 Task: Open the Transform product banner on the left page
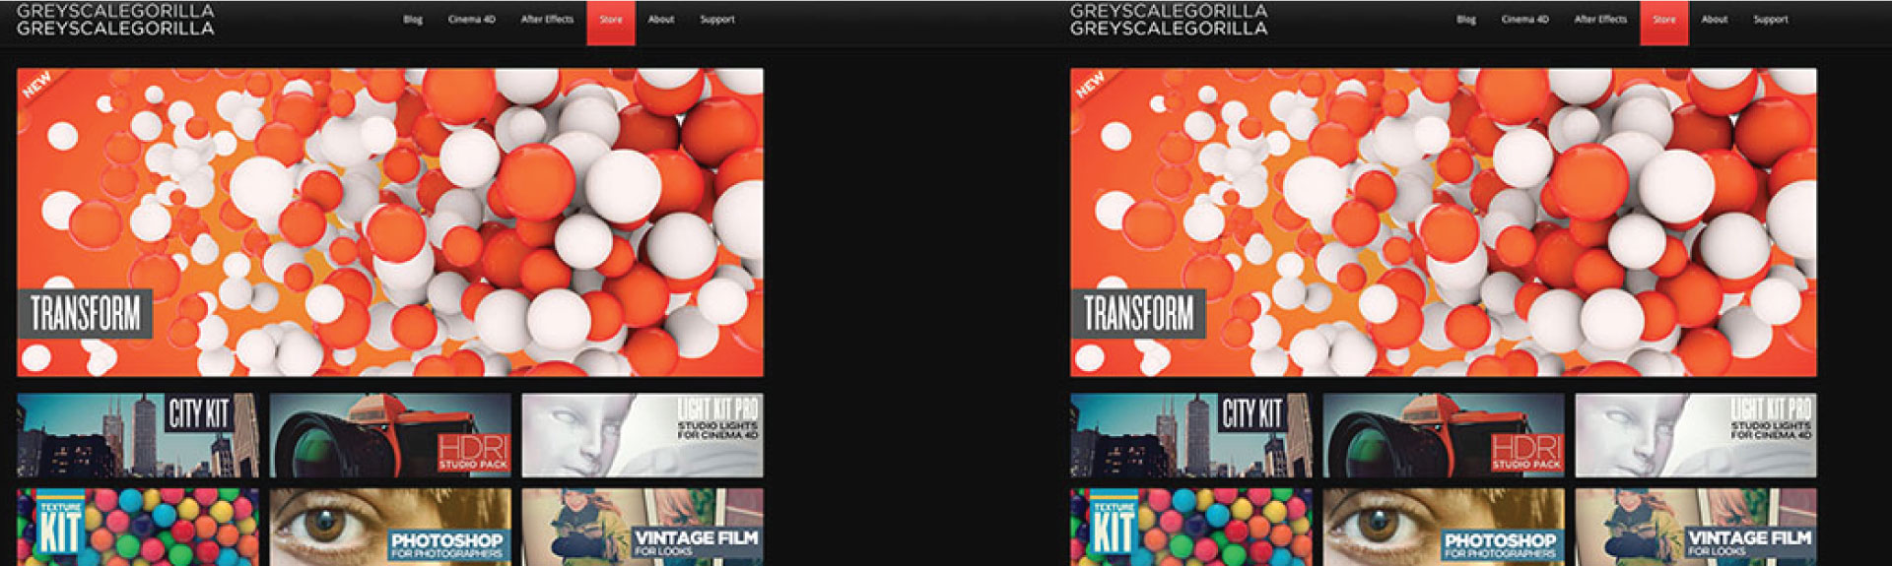[x=390, y=222]
